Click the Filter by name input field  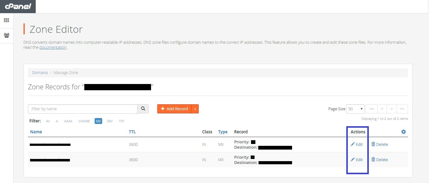83,109
